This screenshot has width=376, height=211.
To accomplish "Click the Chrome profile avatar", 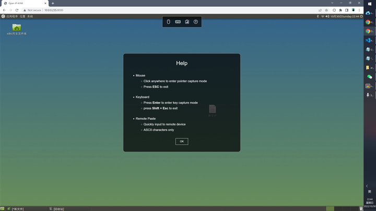I will point(353,10).
